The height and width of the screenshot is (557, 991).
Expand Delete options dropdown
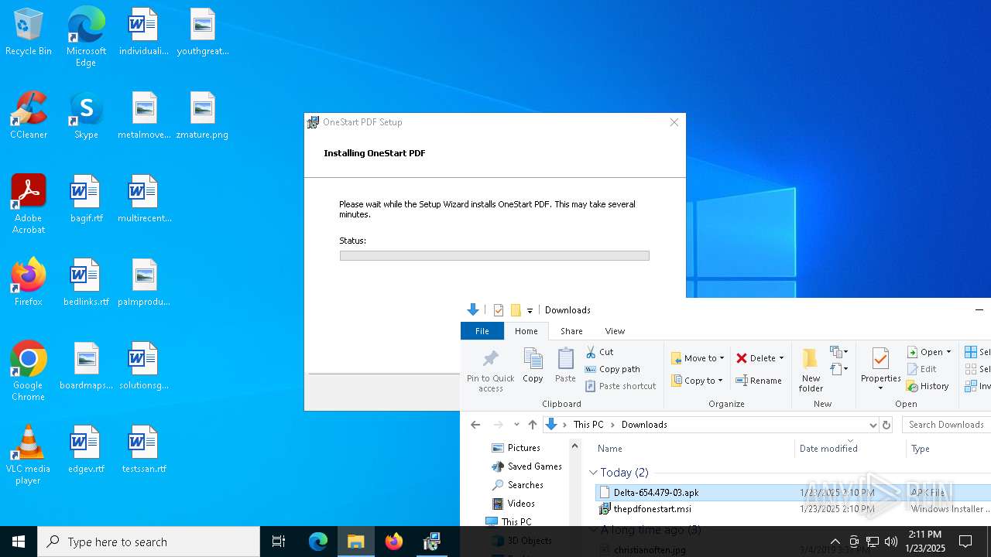pos(781,358)
